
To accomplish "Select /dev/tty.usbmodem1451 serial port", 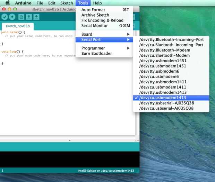I will coord(171,61).
